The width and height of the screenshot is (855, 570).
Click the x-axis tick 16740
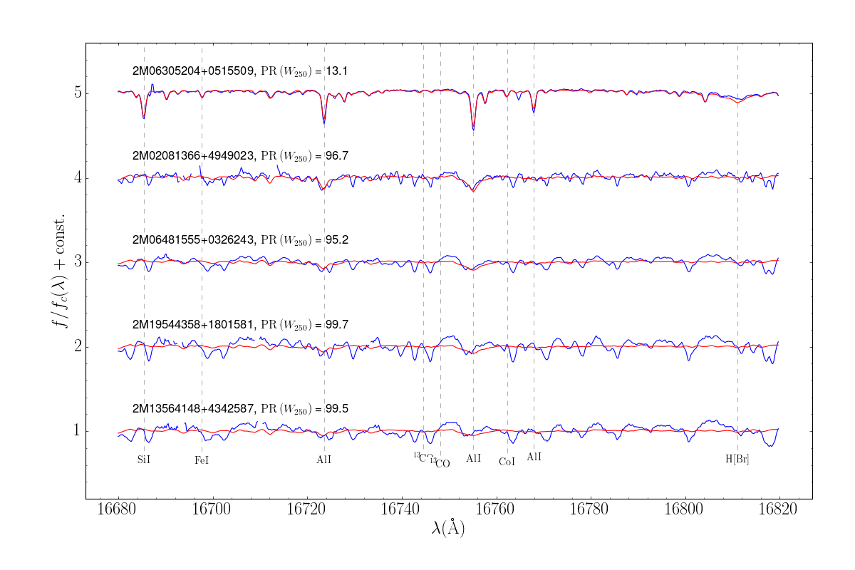click(402, 509)
